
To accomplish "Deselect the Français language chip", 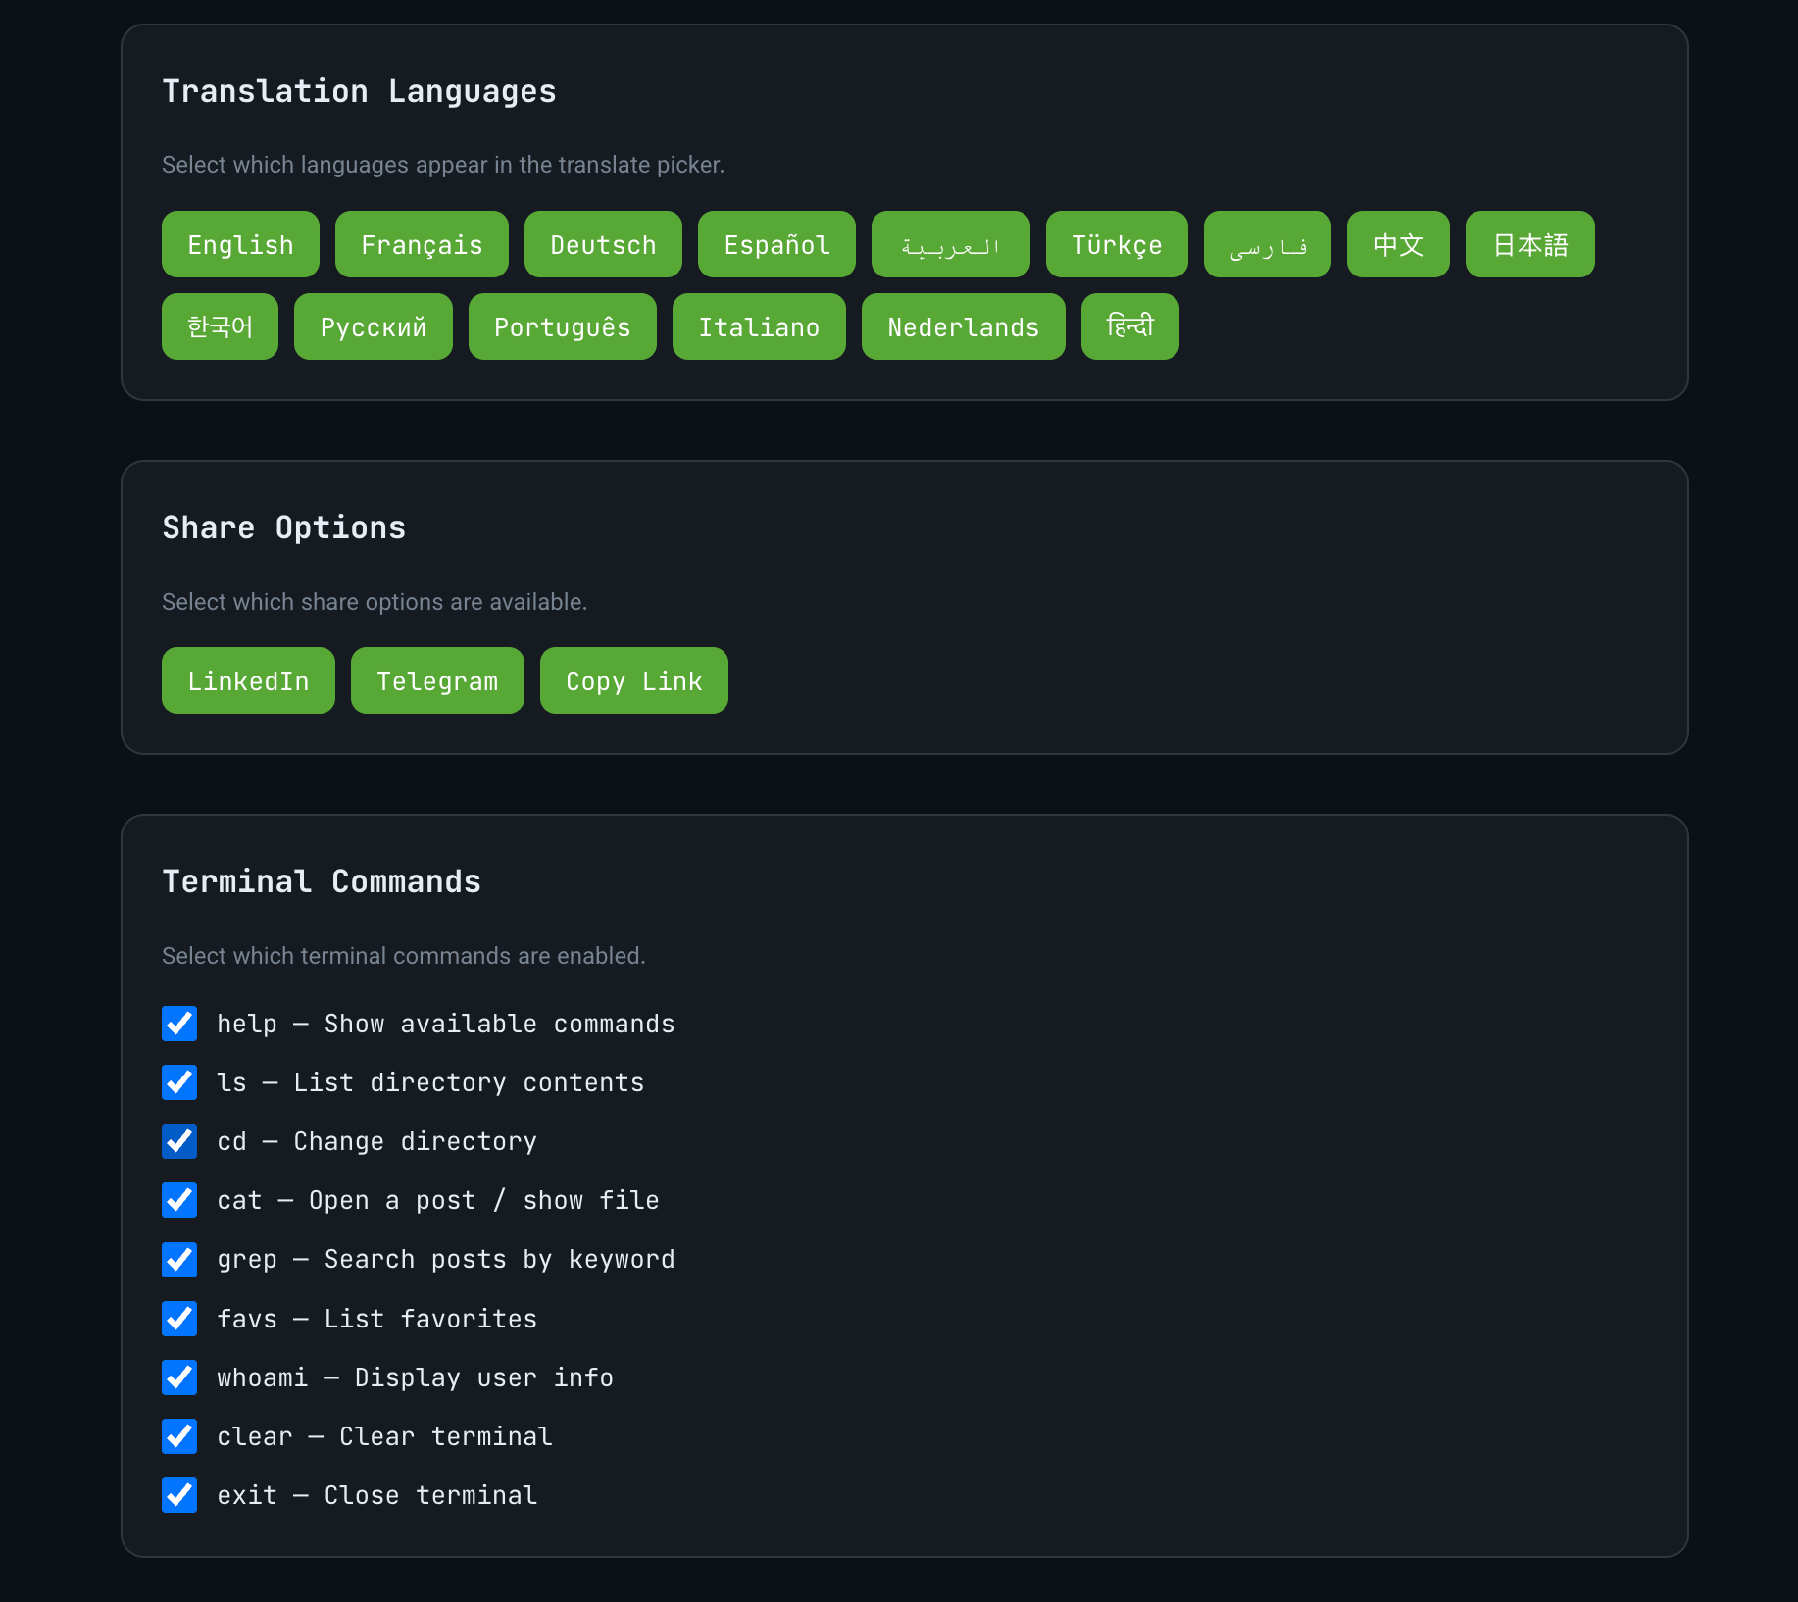I will click(422, 244).
